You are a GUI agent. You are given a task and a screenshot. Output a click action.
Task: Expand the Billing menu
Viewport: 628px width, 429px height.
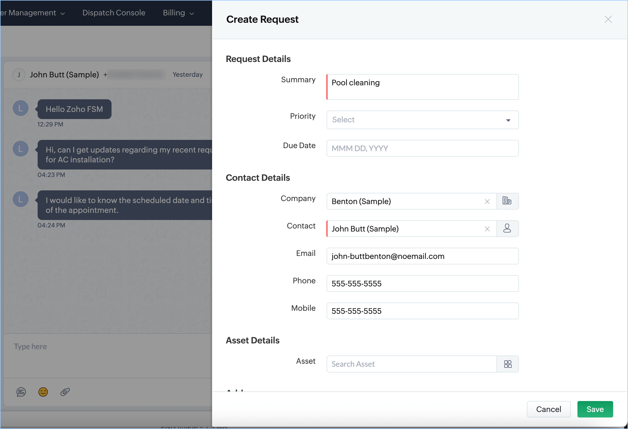[179, 13]
